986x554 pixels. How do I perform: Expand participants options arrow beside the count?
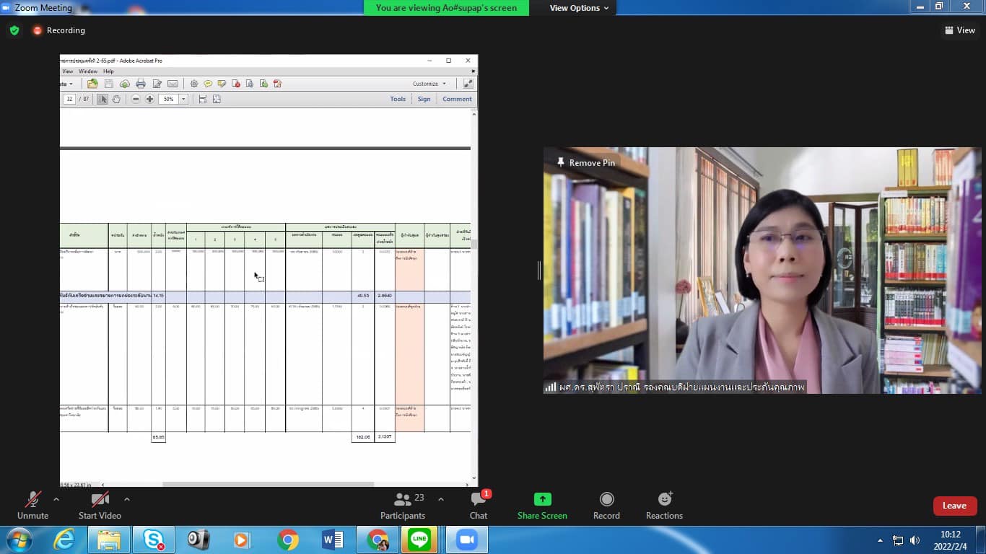(x=441, y=499)
